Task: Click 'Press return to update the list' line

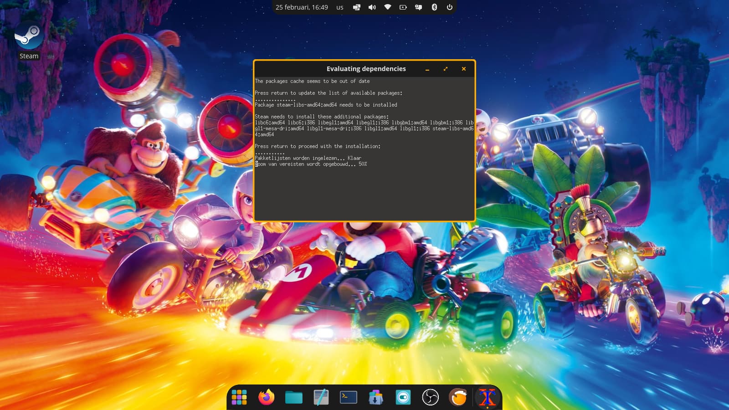Action: click(329, 93)
